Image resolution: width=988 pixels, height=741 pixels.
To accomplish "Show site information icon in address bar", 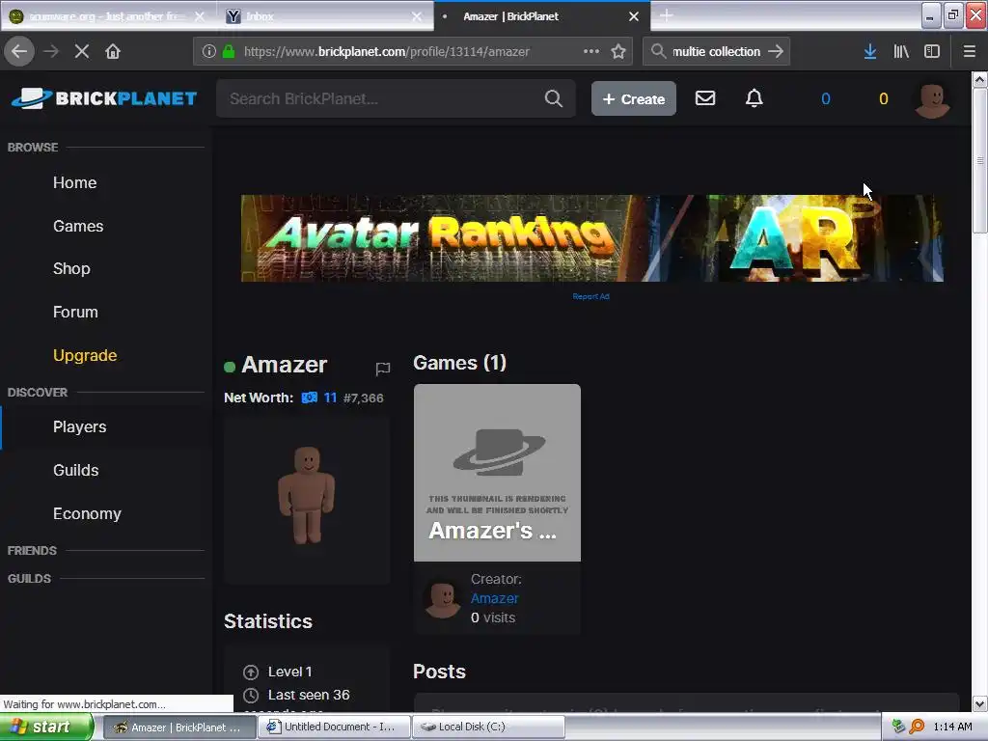I will [x=209, y=51].
